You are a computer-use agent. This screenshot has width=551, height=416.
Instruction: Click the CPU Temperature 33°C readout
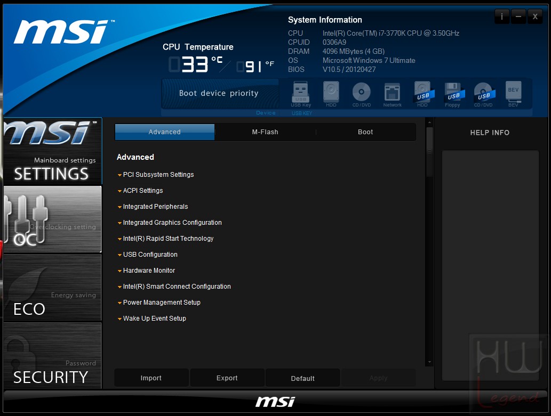point(196,64)
